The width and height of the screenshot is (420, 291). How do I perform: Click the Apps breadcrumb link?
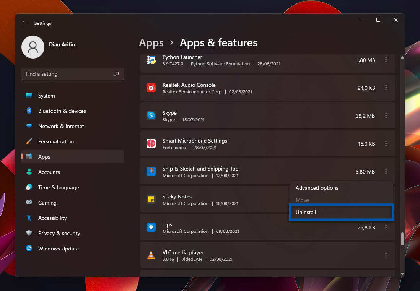[151, 43]
